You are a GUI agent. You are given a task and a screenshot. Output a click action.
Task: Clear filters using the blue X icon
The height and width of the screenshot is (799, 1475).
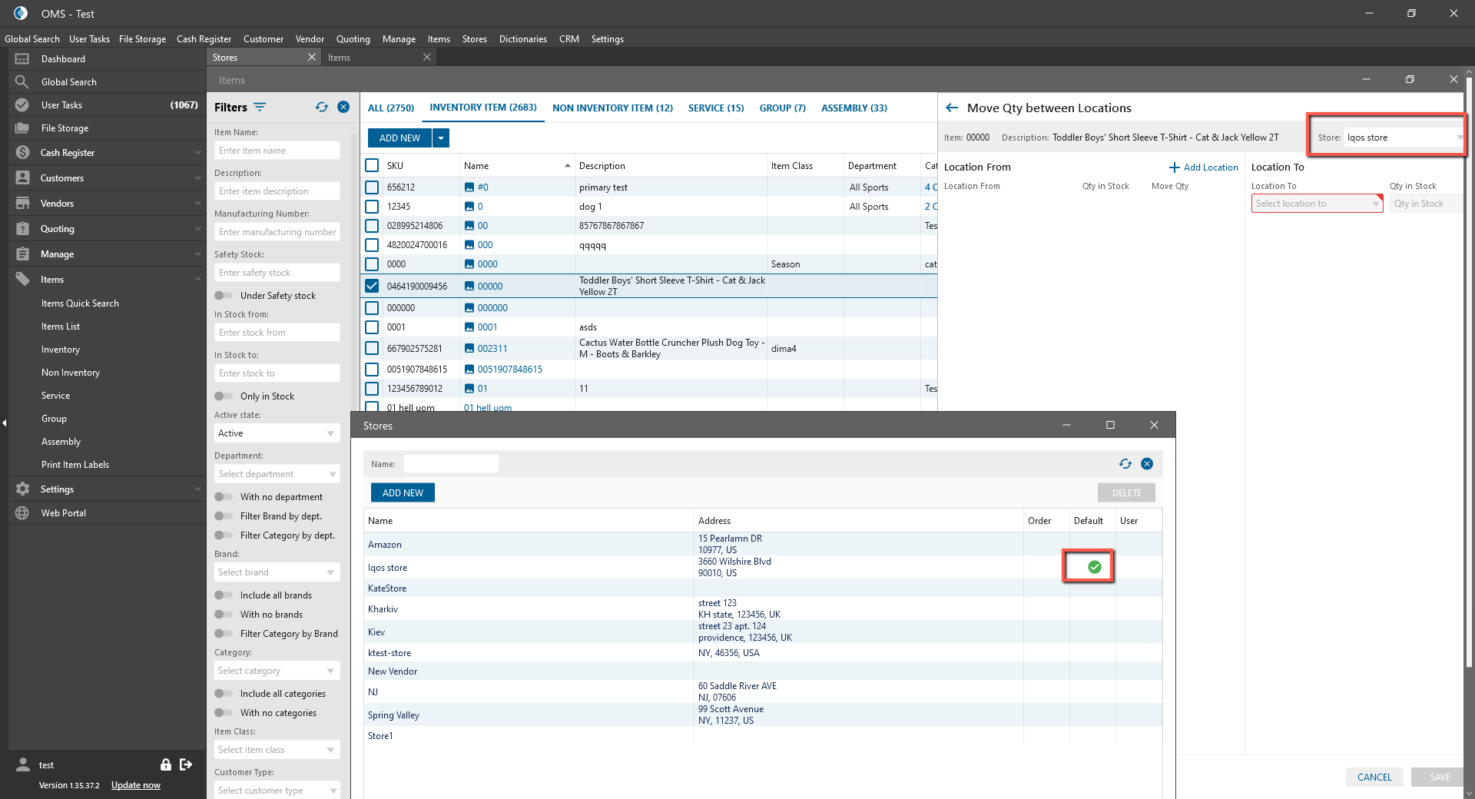pos(343,108)
